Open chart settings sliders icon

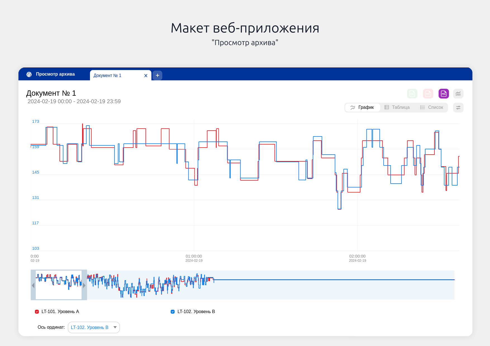[458, 108]
